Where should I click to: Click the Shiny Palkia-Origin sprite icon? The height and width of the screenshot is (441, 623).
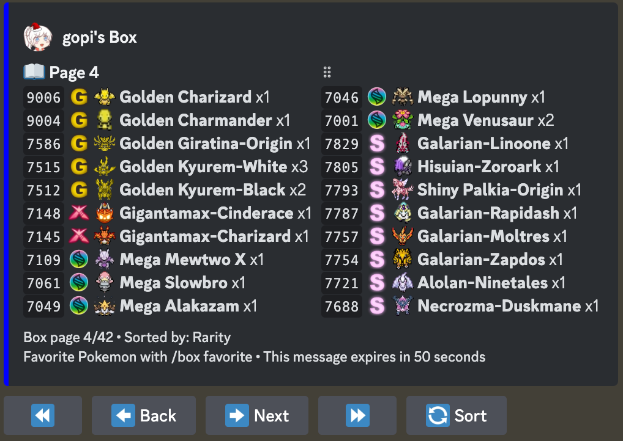pyautogui.click(x=402, y=190)
